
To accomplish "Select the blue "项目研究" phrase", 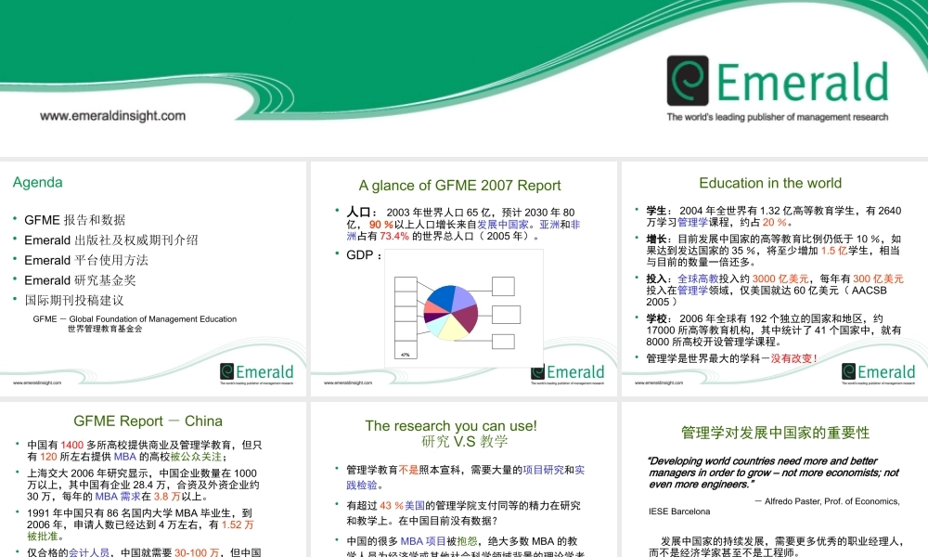I will coord(543,470).
